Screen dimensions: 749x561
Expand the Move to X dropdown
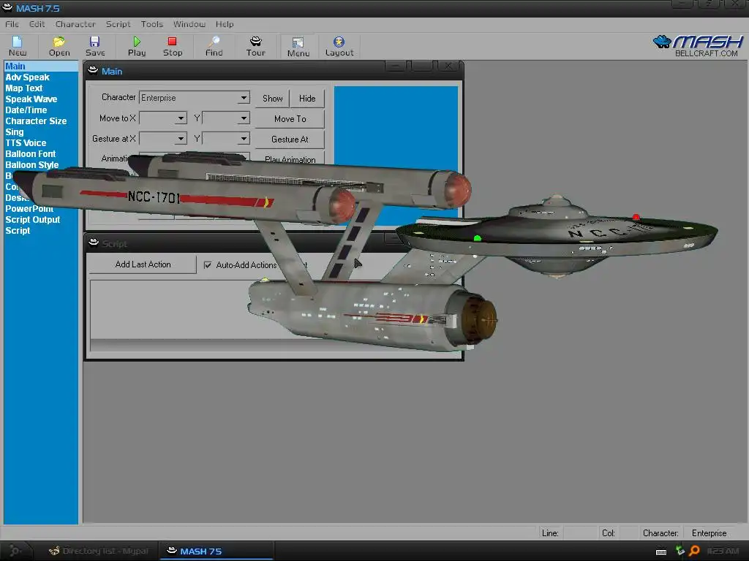[x=181, y=118]
